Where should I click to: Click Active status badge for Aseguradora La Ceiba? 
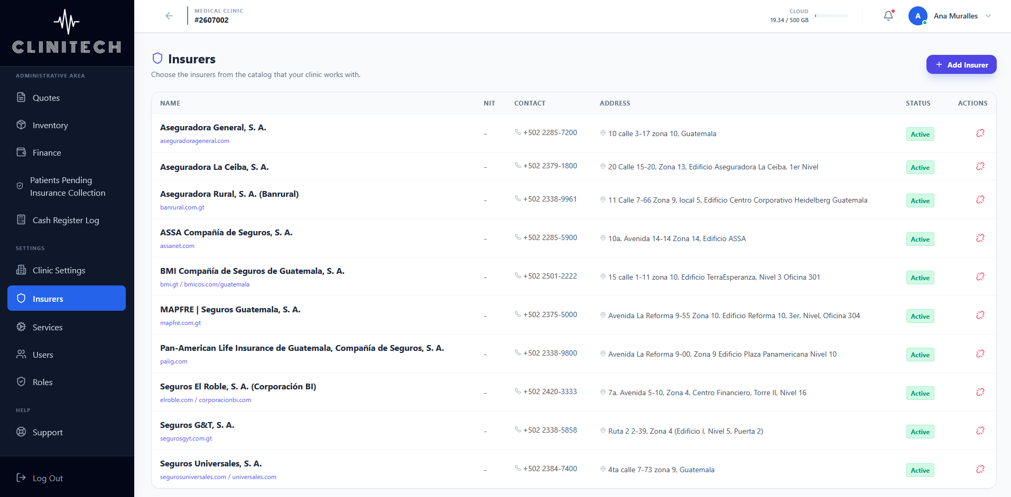tap(920, 167)
